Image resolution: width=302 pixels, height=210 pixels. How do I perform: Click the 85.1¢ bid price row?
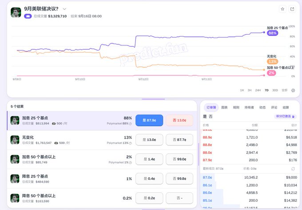click(250, 200)
